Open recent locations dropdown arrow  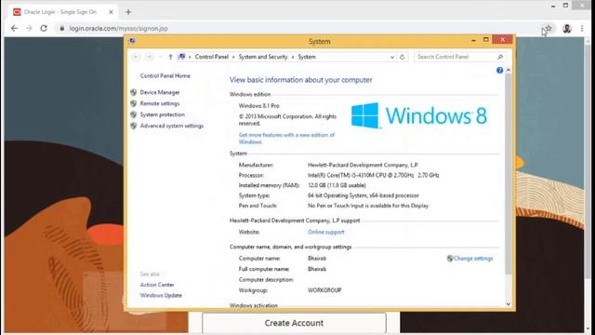[161, 57]
